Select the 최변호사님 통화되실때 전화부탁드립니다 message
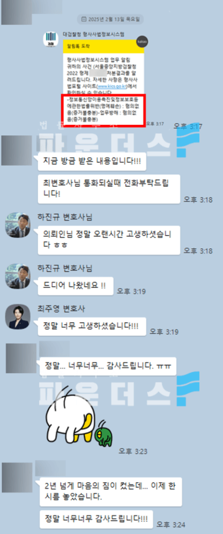 click(109, 189)
